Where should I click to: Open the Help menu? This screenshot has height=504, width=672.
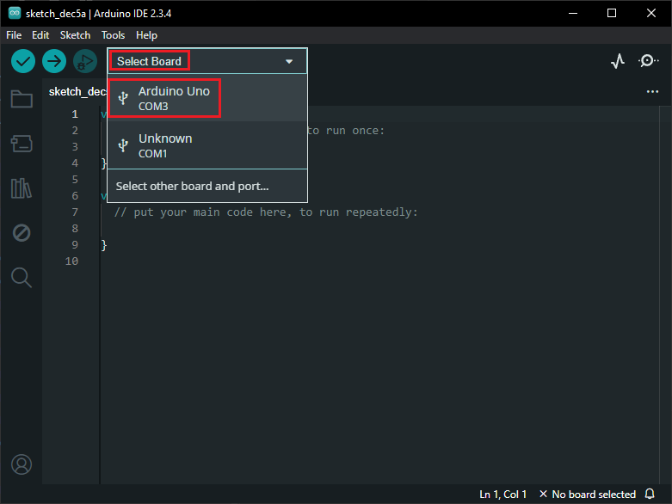(x=146, y=35)
